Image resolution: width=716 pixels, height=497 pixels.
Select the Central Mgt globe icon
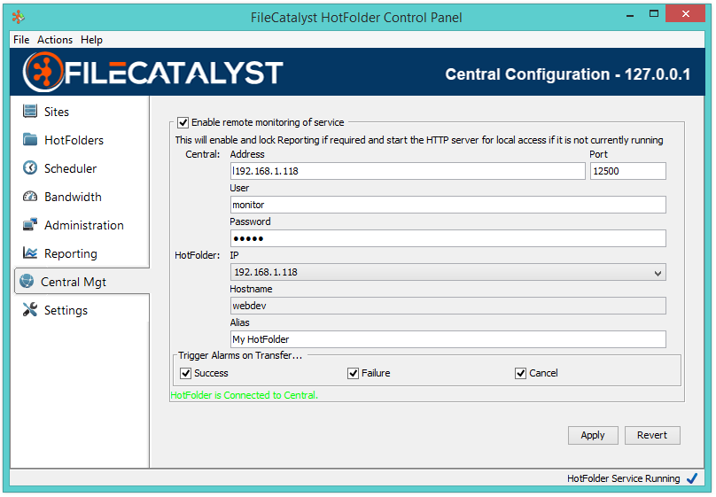tap(27, 282)
